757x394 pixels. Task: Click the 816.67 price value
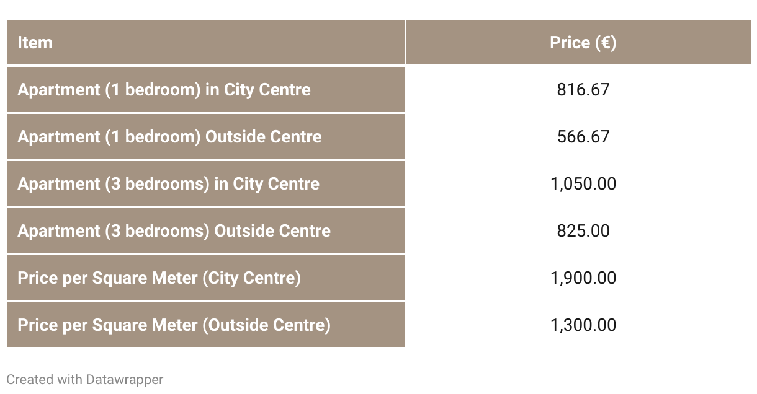pos(583,89)
